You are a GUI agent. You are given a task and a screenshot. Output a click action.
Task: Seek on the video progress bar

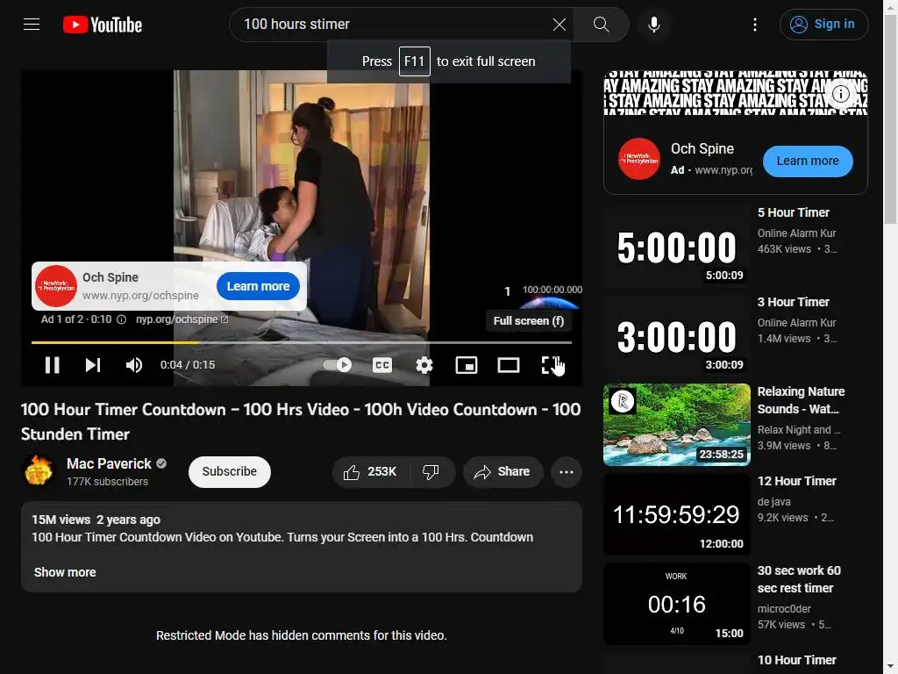302,343
